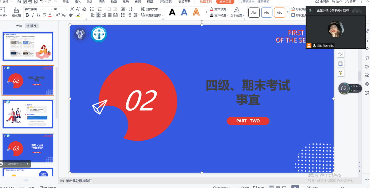This screenshot has height=188, width=370.
Task: Select the blue outlined Abc shape style
Action: point(267,13)
